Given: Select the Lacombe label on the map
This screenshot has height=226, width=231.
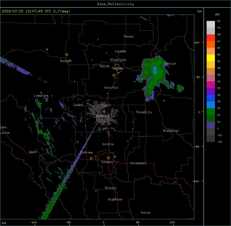Looking at the screenshot, I should [x=121, y=51].
